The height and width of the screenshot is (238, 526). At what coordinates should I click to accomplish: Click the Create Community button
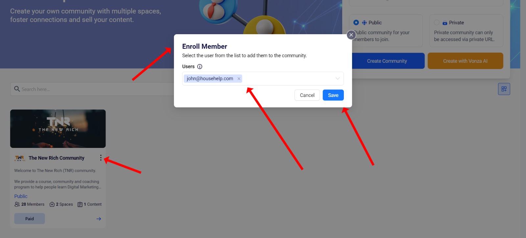[x=387, y=61]
